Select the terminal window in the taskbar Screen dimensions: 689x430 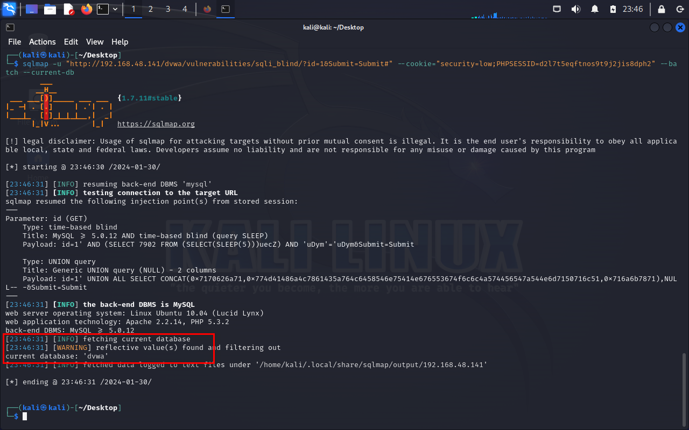[226, 9]
